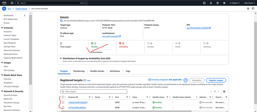Open Elastic IPs in sidebar

click(8, 99)
